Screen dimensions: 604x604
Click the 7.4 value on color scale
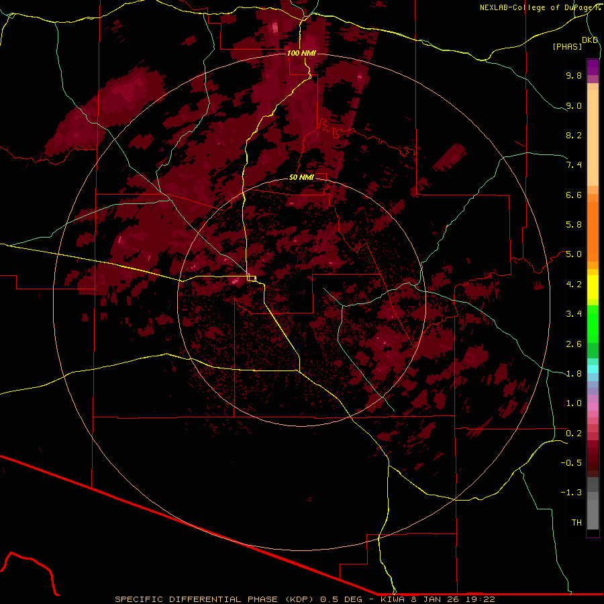click(574, 165)
